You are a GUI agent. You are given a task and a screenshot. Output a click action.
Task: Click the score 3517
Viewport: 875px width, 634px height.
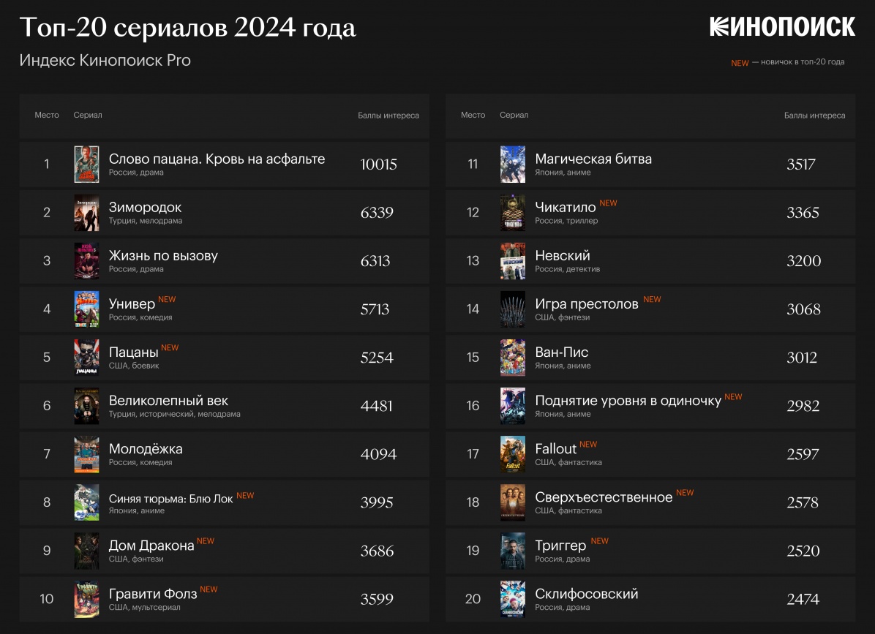[801, 165]
